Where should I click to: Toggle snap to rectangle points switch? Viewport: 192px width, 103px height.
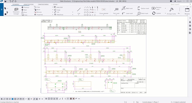pyautogui.click(x=49, y=98)
